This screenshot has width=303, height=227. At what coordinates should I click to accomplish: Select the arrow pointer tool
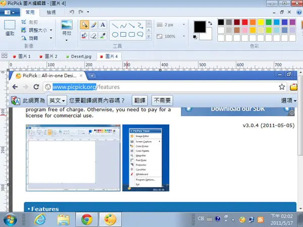click(x=84, y=25)
